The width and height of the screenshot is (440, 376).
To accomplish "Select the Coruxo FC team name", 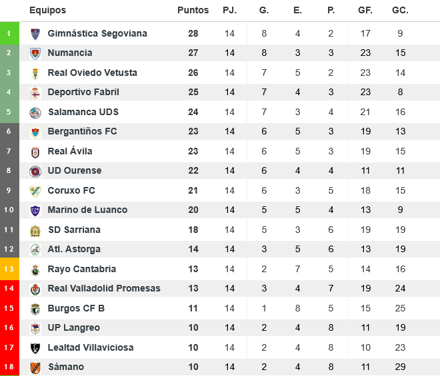I will pyautogui.click(x=71, y=190).
